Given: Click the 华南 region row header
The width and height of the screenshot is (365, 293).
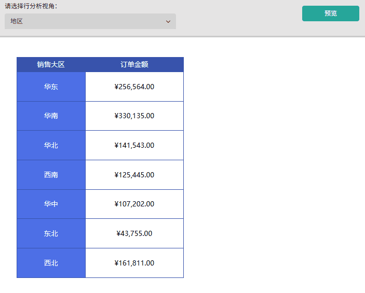Looking at the screenshot, I should click(51, 116).
